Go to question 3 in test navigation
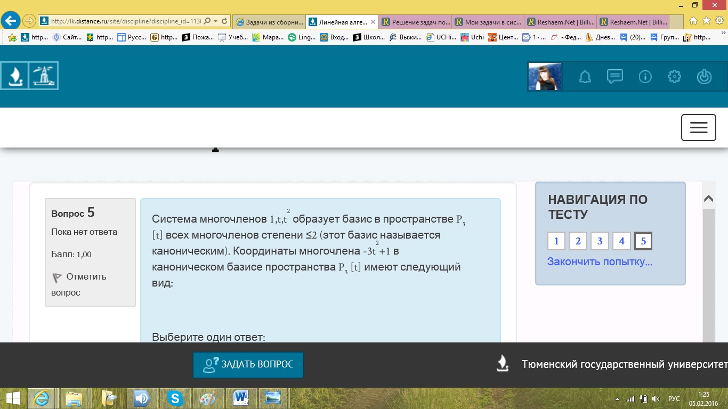728x409 pixels. coord(600,241)
